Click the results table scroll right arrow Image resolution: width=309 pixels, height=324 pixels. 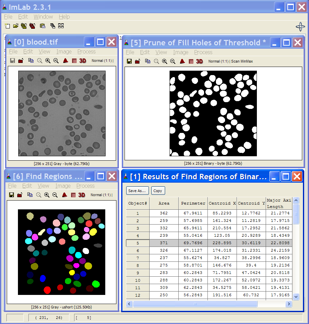pyautogui.click(x=289, y=304)
